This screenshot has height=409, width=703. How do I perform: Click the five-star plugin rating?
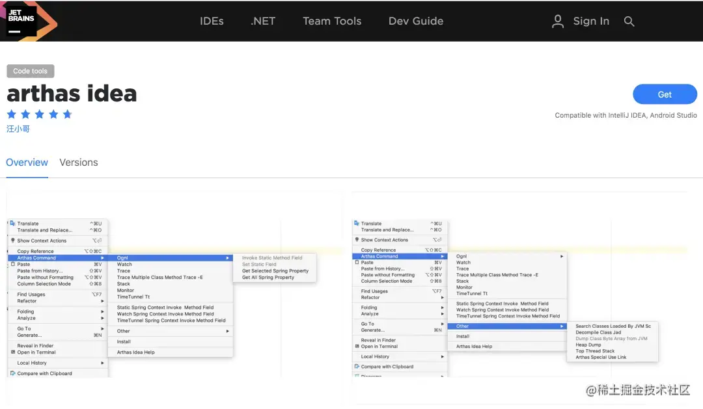pyautogui.click(x=40, y=114)
